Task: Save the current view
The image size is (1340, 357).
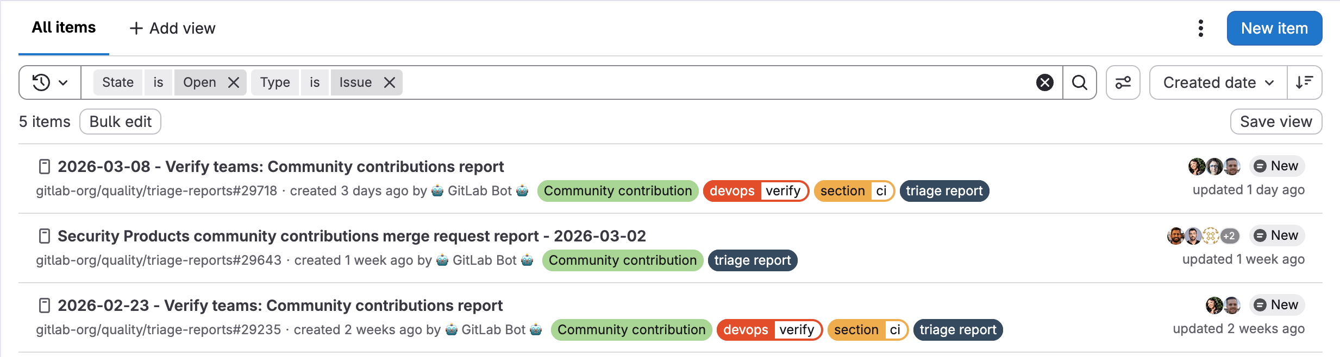Action: [1275, 122]
